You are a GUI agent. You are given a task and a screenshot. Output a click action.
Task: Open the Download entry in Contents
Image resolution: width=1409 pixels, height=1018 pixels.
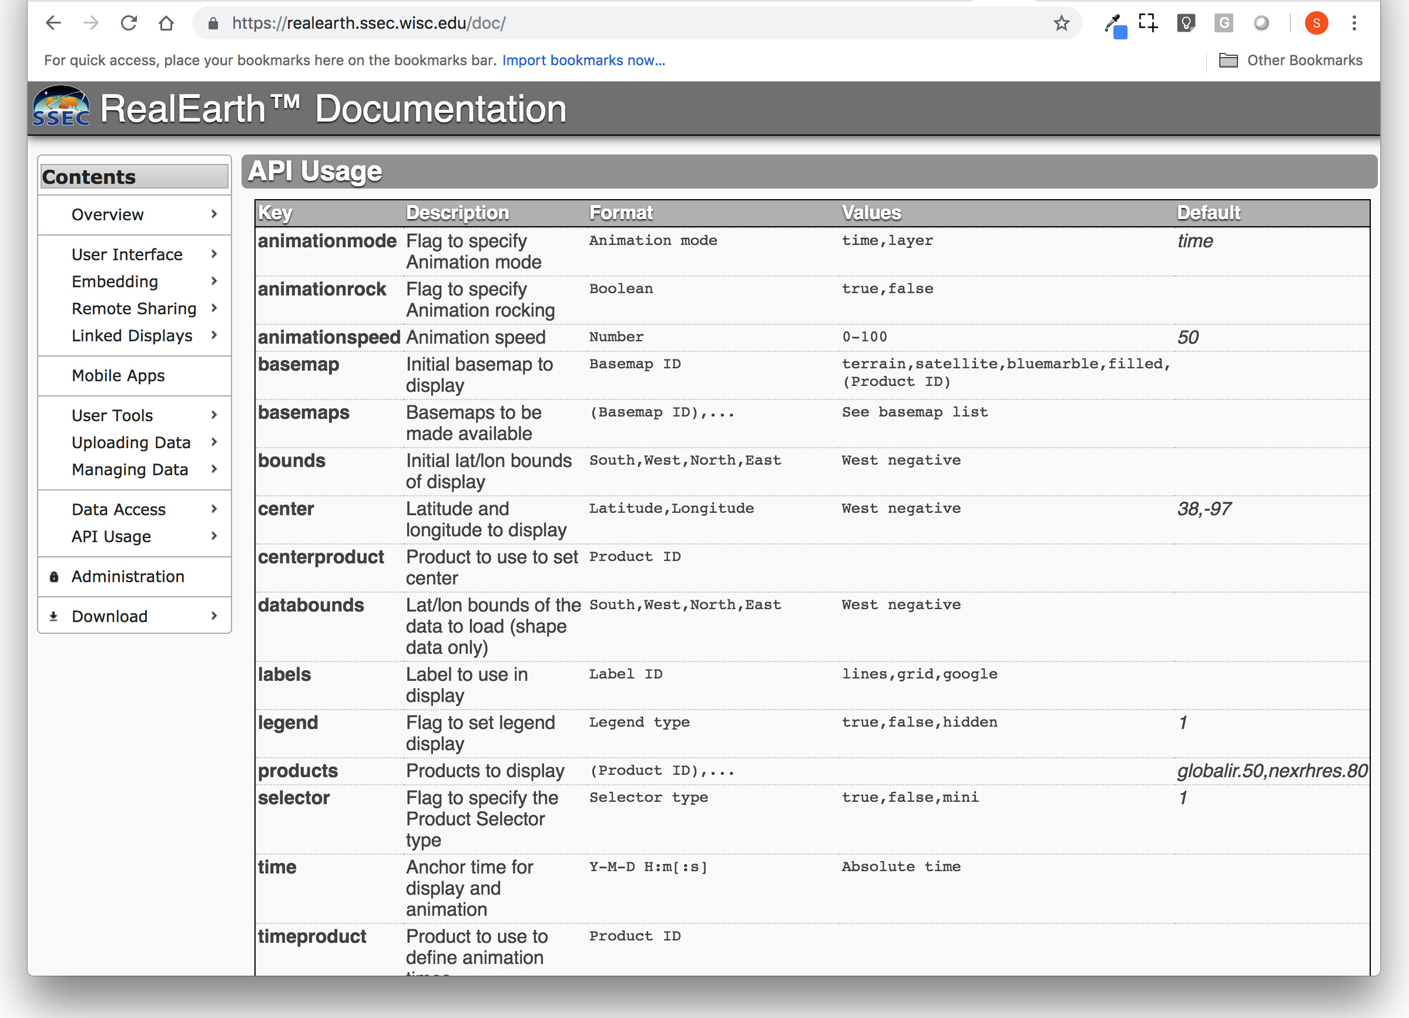click(x=110, y=617)
